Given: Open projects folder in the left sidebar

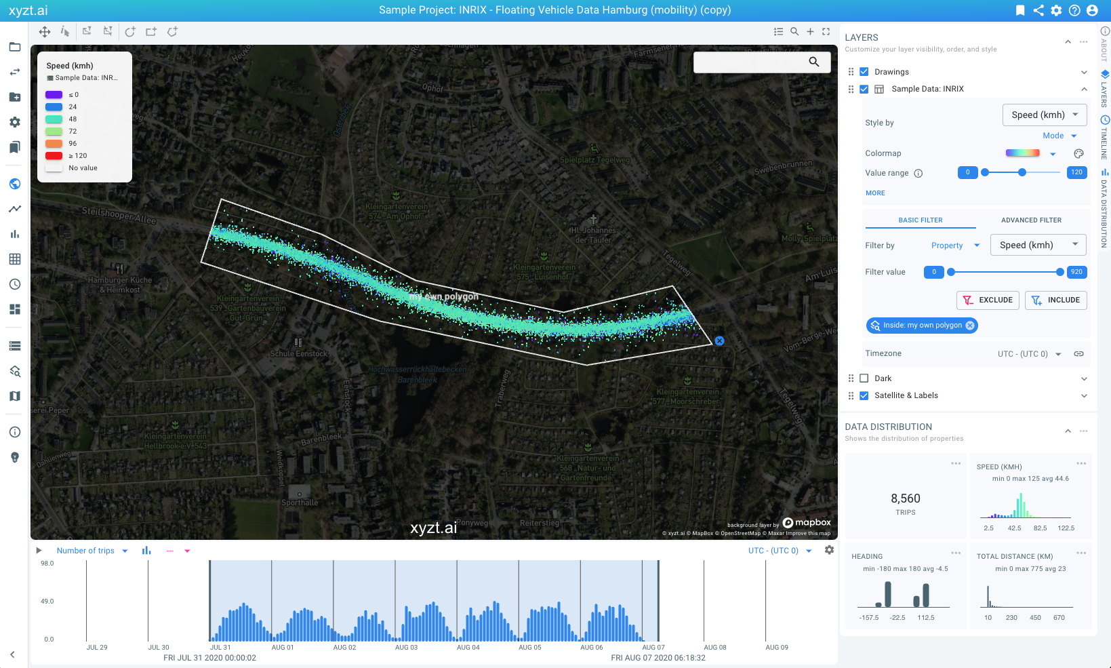Looking at the screenshot, I should click(15, 47).
